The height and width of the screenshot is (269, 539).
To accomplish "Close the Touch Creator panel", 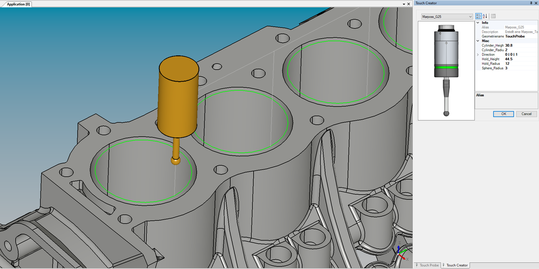I will coord(536,3).
